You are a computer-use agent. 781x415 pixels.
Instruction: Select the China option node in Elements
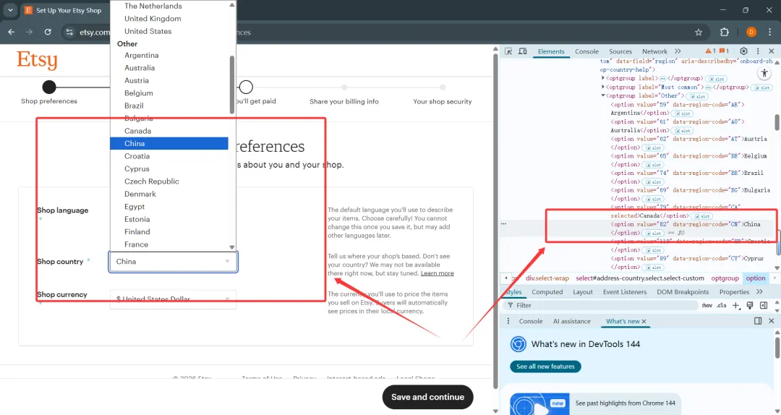coord(686,228)
